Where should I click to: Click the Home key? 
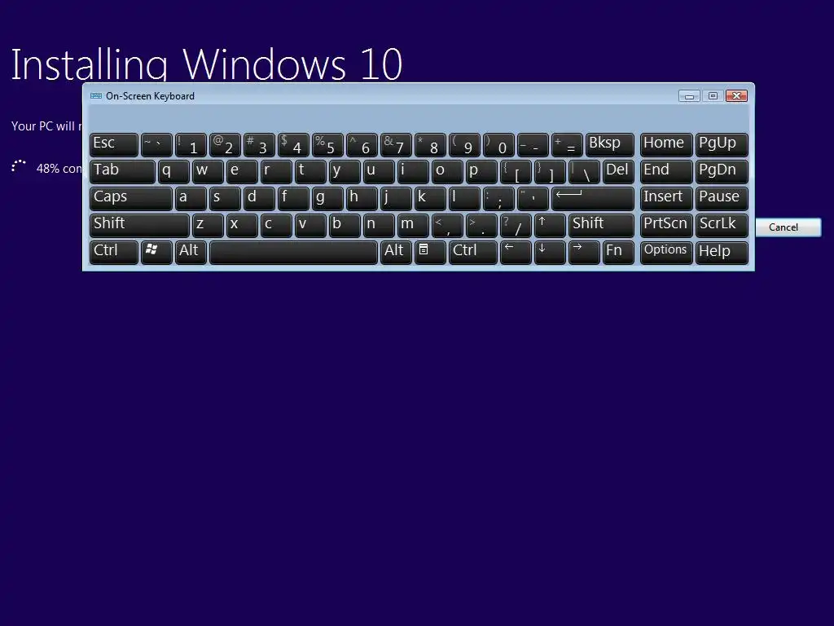pyautogui.click(x=666, y=145)
